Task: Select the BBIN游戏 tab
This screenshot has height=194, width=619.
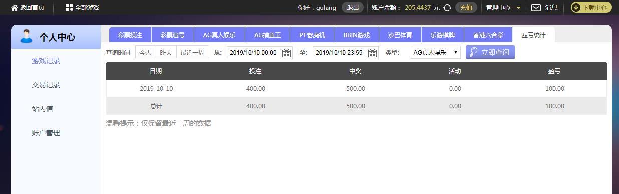Action: (356, 35)
